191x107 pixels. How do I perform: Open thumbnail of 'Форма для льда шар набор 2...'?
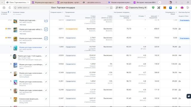click(x=15, y=30)
